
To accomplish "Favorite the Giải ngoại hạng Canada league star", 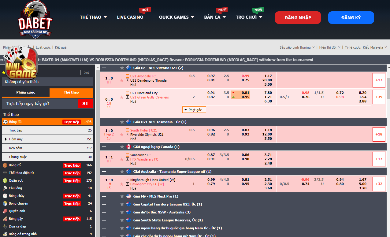I will click(122, 147).
